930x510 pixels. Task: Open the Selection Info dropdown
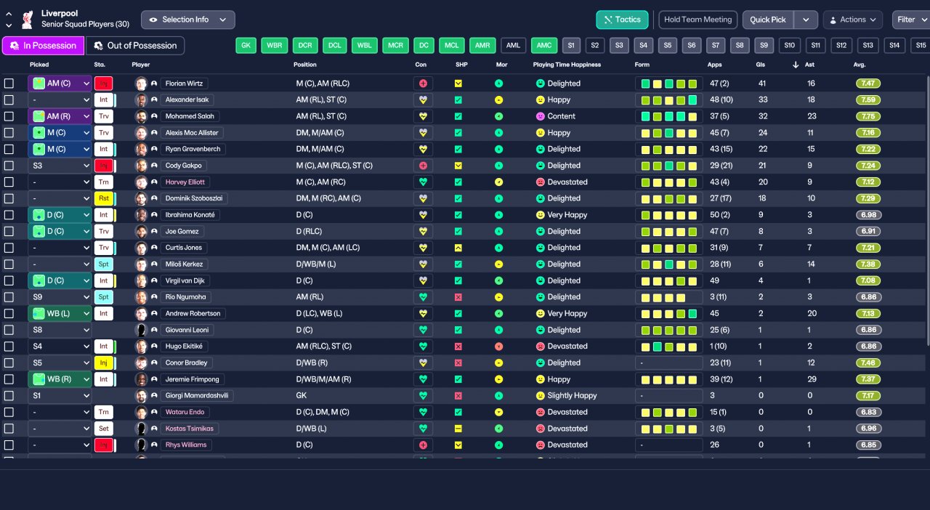click(x=187, y=20)
